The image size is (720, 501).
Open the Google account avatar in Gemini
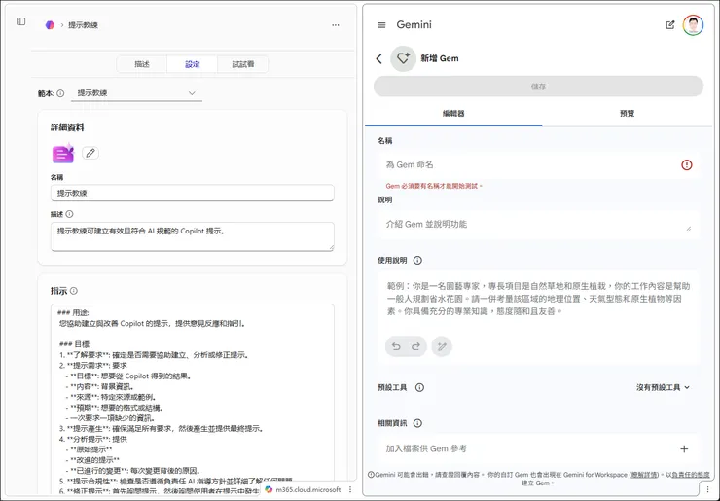pyautogui.click(x=693, y=25)
